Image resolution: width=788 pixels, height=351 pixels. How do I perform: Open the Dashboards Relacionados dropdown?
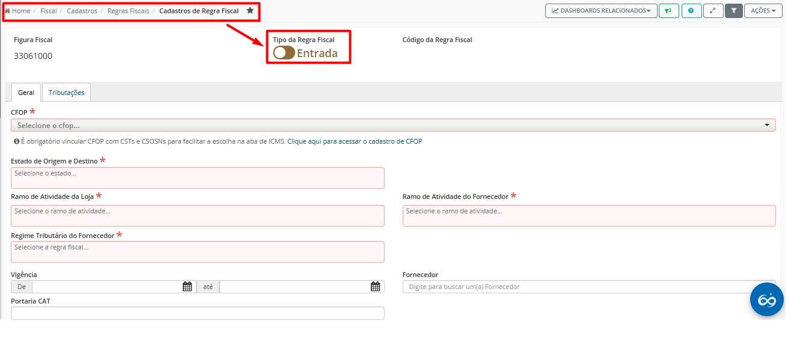pyautogui.click(x=601, y=11)
